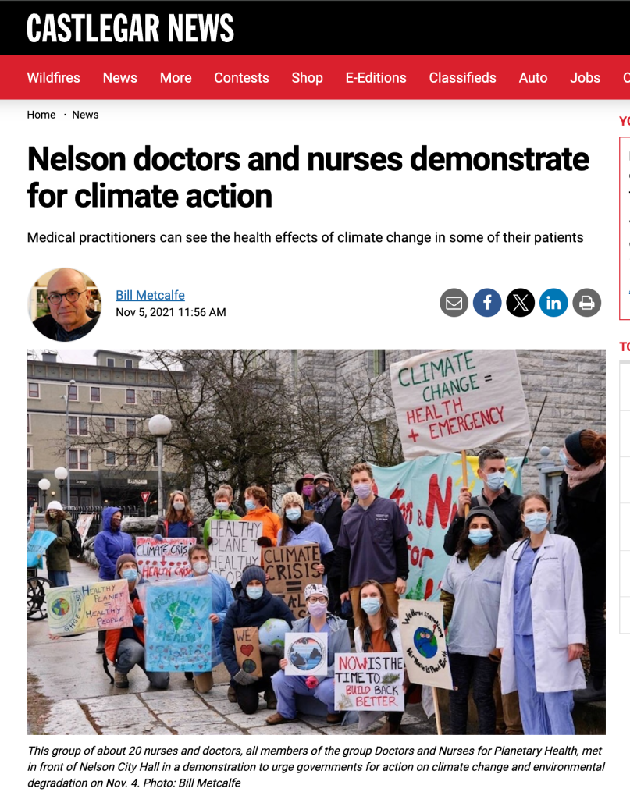Image resolution: width=630 pixels, height=799 pixels.
Task: Expand the More navigation menu
Action: pyautogui.click(x=176, y=77)
